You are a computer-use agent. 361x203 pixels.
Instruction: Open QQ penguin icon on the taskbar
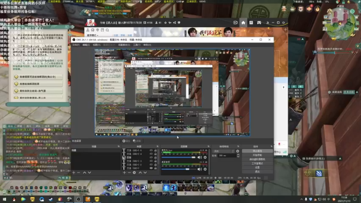tap(14, 199)
